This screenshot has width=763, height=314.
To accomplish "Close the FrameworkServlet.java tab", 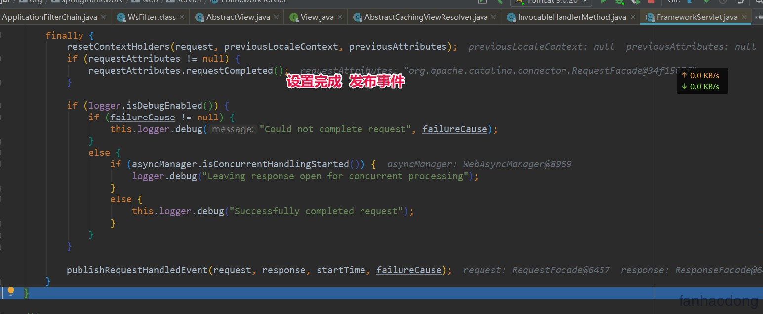I will [745, 17].
